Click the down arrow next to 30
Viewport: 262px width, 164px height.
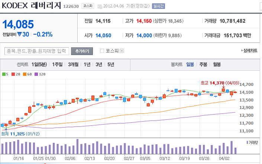(19, 34)
